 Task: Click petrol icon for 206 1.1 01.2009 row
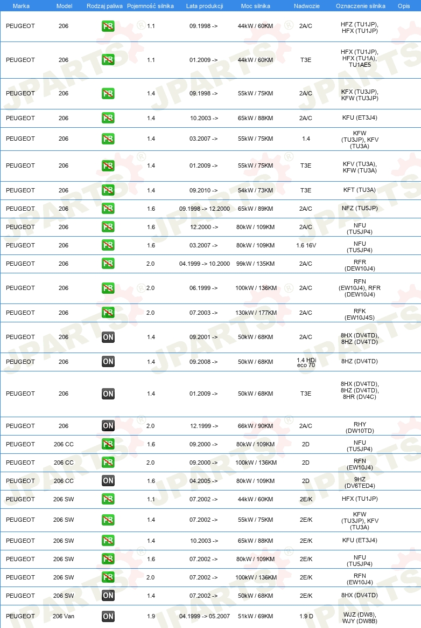pos(108,60)
